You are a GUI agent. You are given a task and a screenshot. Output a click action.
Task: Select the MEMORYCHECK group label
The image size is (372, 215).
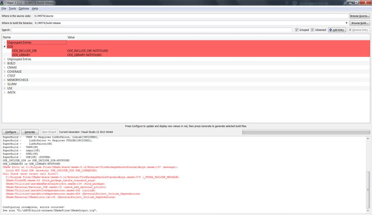[18, 80]
